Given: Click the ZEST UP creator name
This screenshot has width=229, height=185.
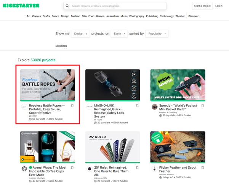Looking at the screenshot, I should pyautogui.click(x=33, y=116).
